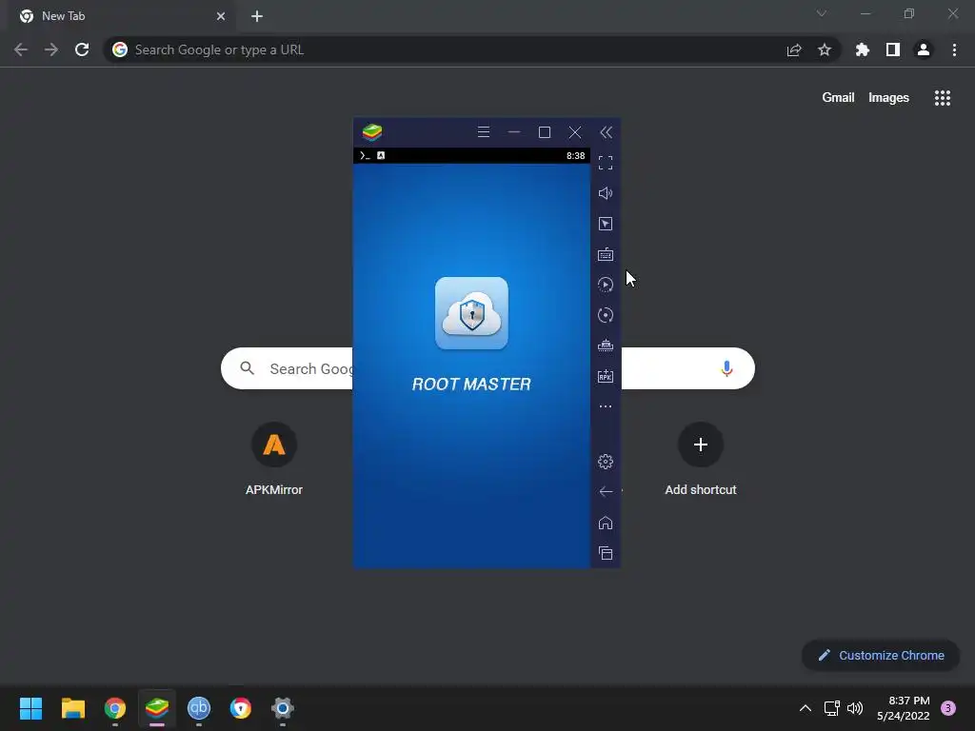Click Customize Chrome button
The width and height of the screenshot is (975, 731).
click(881, 655)
